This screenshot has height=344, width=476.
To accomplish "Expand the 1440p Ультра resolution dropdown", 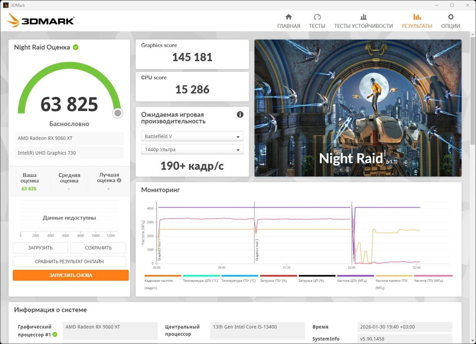I will (192, 150).
